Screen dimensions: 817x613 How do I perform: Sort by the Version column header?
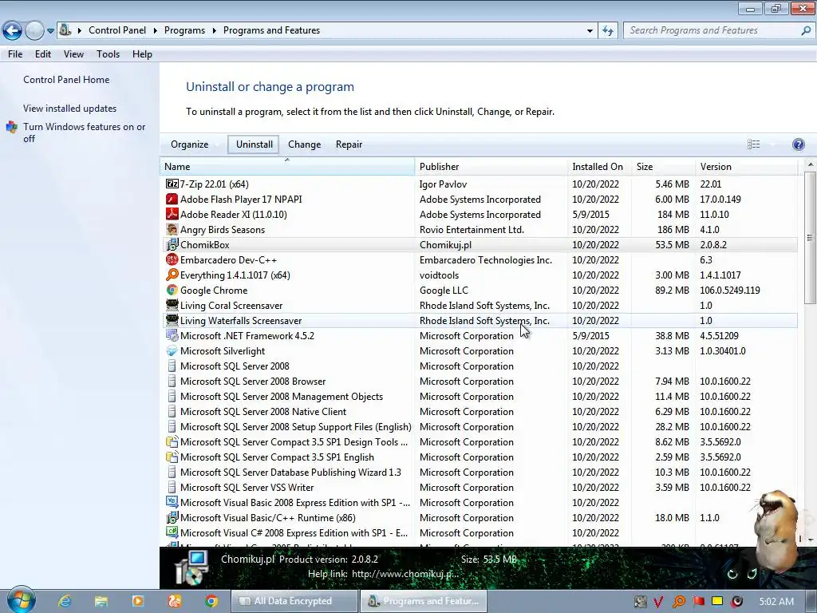[747, 167]
